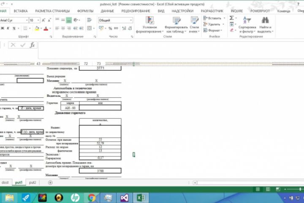Screen dimensions: 304x203
Task: Click the formula bar input field
Action: click(x=171, y=50)
